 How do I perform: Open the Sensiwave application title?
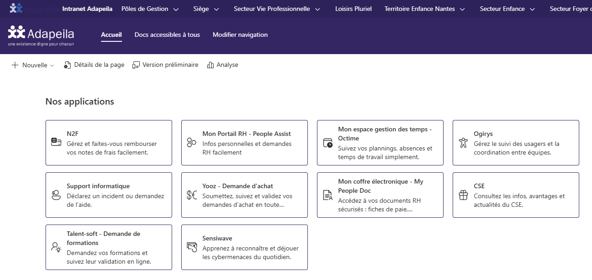217,238
